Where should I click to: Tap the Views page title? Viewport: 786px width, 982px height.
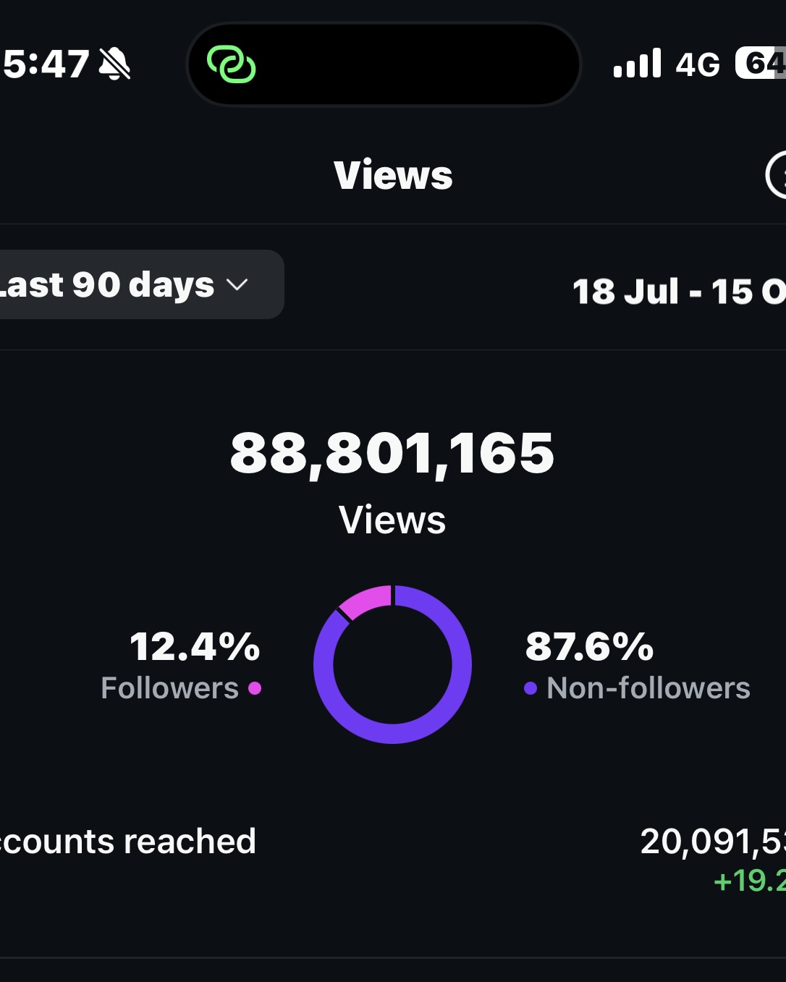393,175
